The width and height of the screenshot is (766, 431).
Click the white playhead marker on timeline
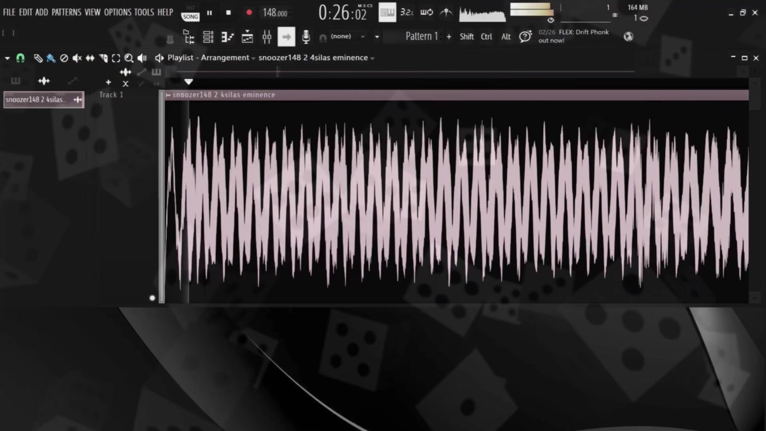[189, 82]
